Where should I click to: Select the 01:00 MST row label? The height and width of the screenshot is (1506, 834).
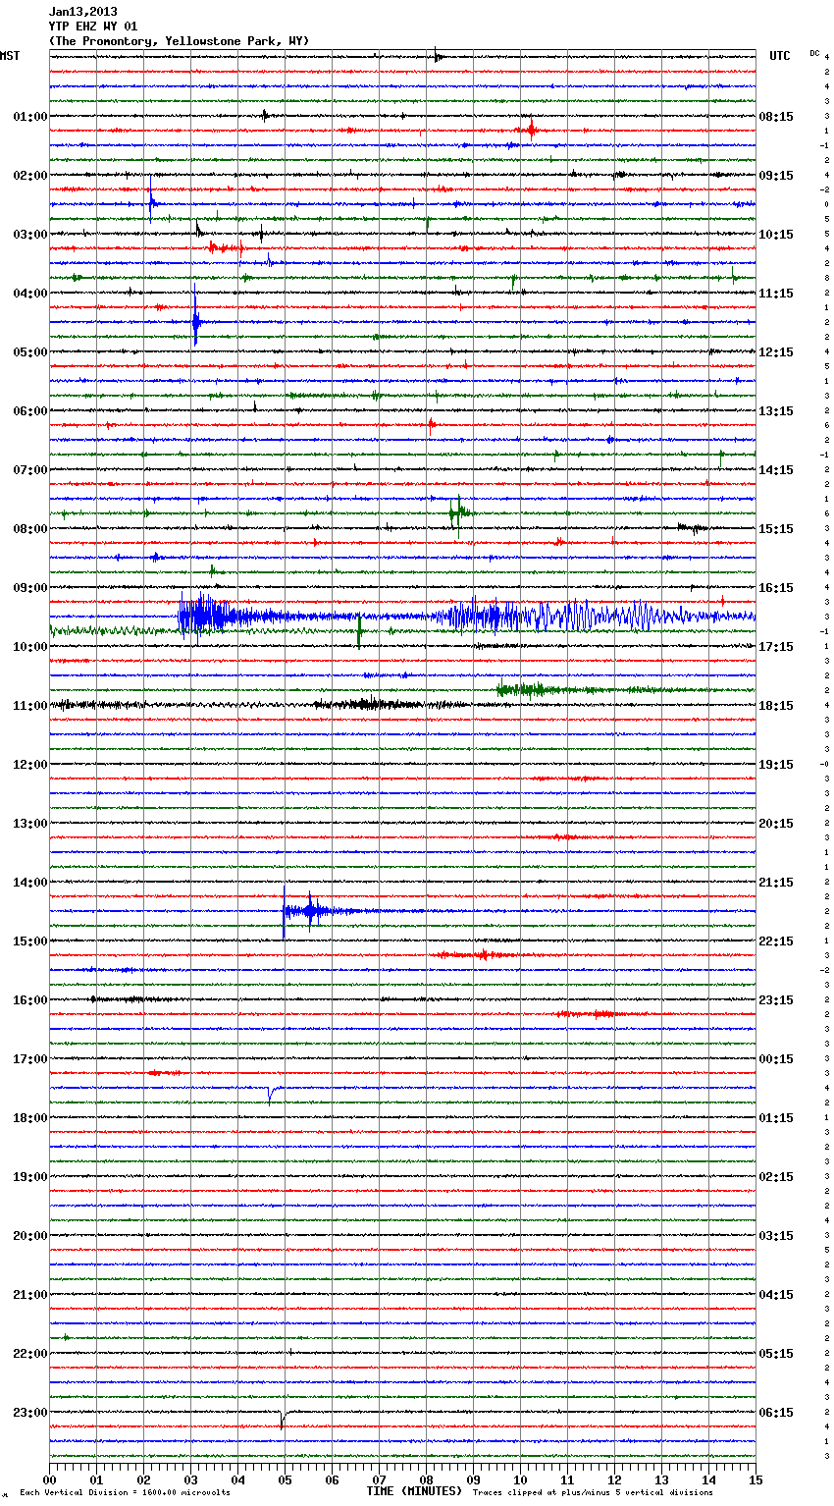point(30,117)
